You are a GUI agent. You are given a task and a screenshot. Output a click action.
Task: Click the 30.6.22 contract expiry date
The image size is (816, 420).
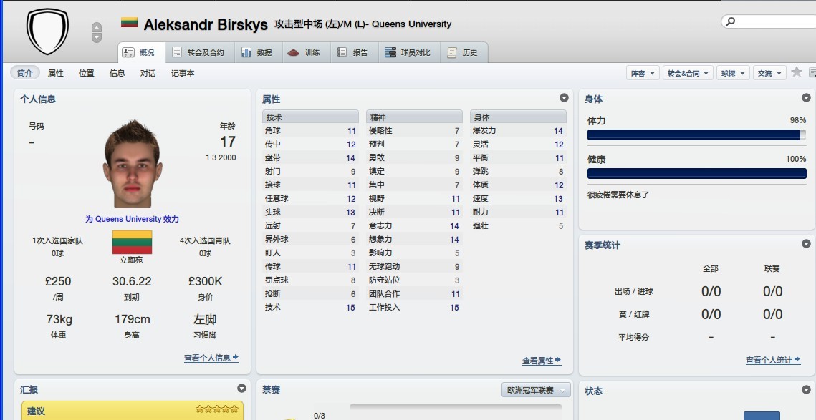(132, 281)
